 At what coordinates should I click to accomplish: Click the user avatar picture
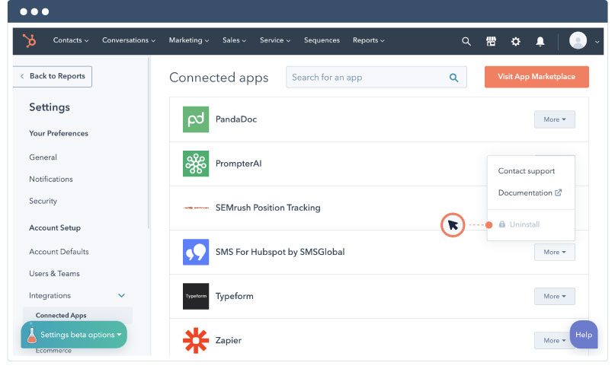[x=578, y=40]
